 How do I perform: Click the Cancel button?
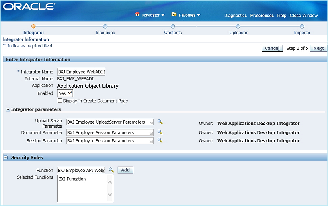[x=272, y=48]
